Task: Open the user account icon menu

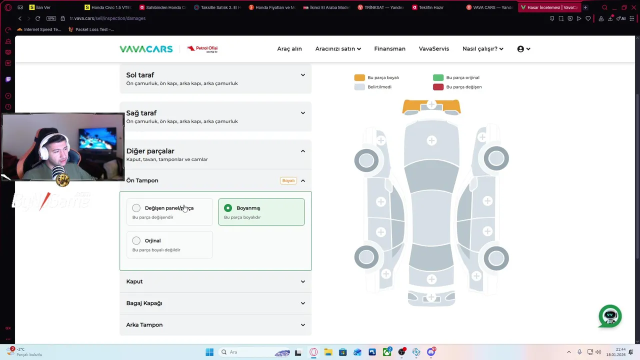Action: pos(523,49)
